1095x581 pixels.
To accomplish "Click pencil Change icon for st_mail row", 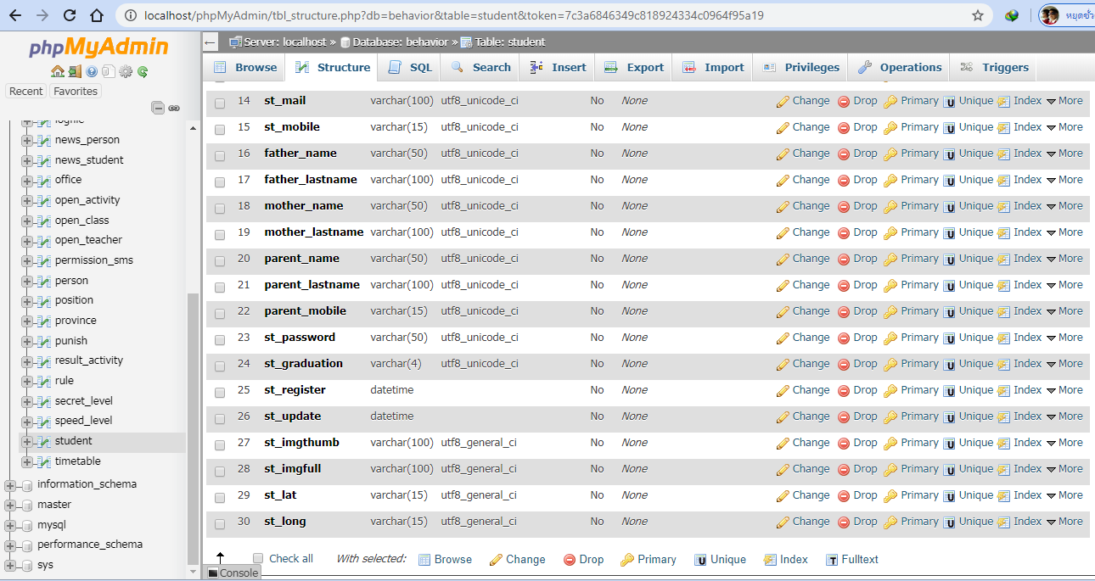I will pos(783,102).
